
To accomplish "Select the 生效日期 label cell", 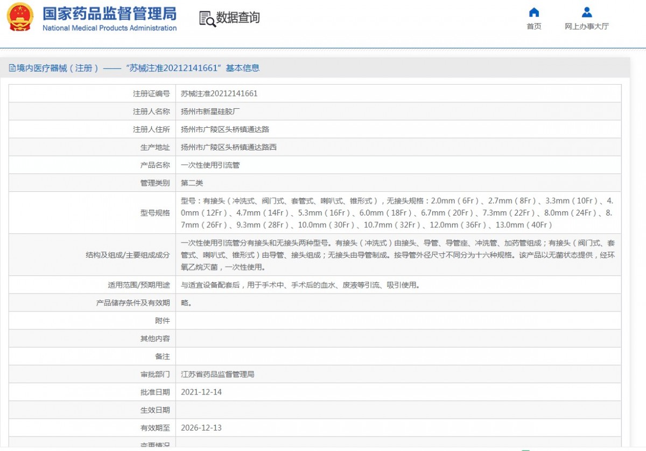I will (92, 410).
